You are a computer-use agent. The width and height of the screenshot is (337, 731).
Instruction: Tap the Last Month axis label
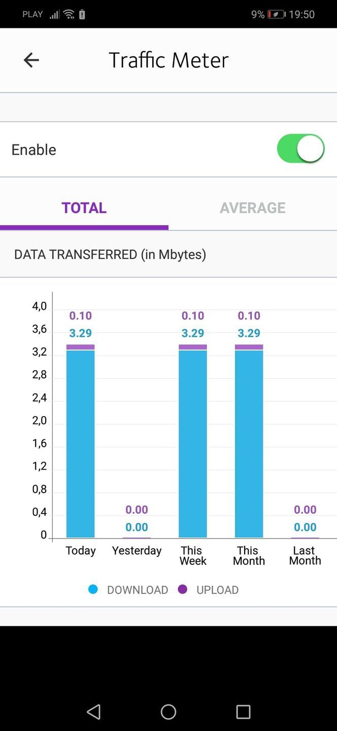305,556
